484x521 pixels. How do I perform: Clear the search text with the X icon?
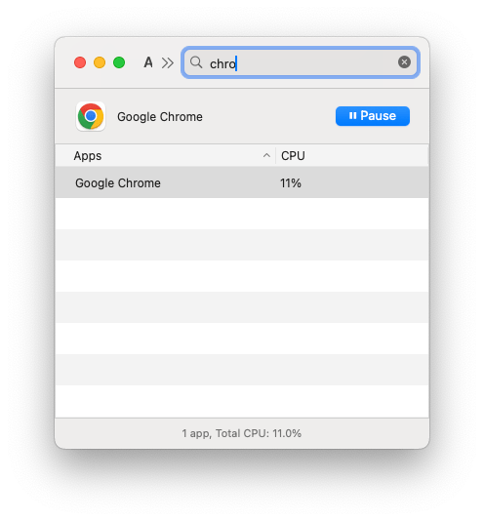(404, 62)
